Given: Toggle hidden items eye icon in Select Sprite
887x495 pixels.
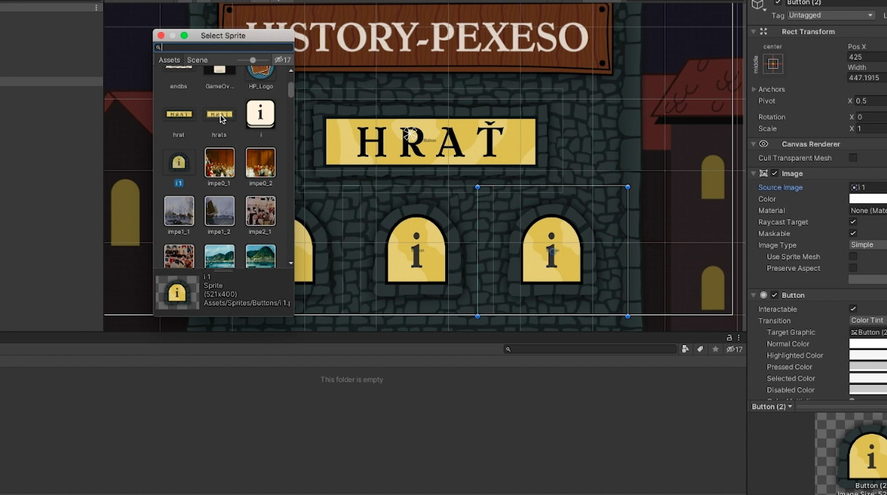Looking at the screenshot, I should pyautogui.click(x=283, y=60).
